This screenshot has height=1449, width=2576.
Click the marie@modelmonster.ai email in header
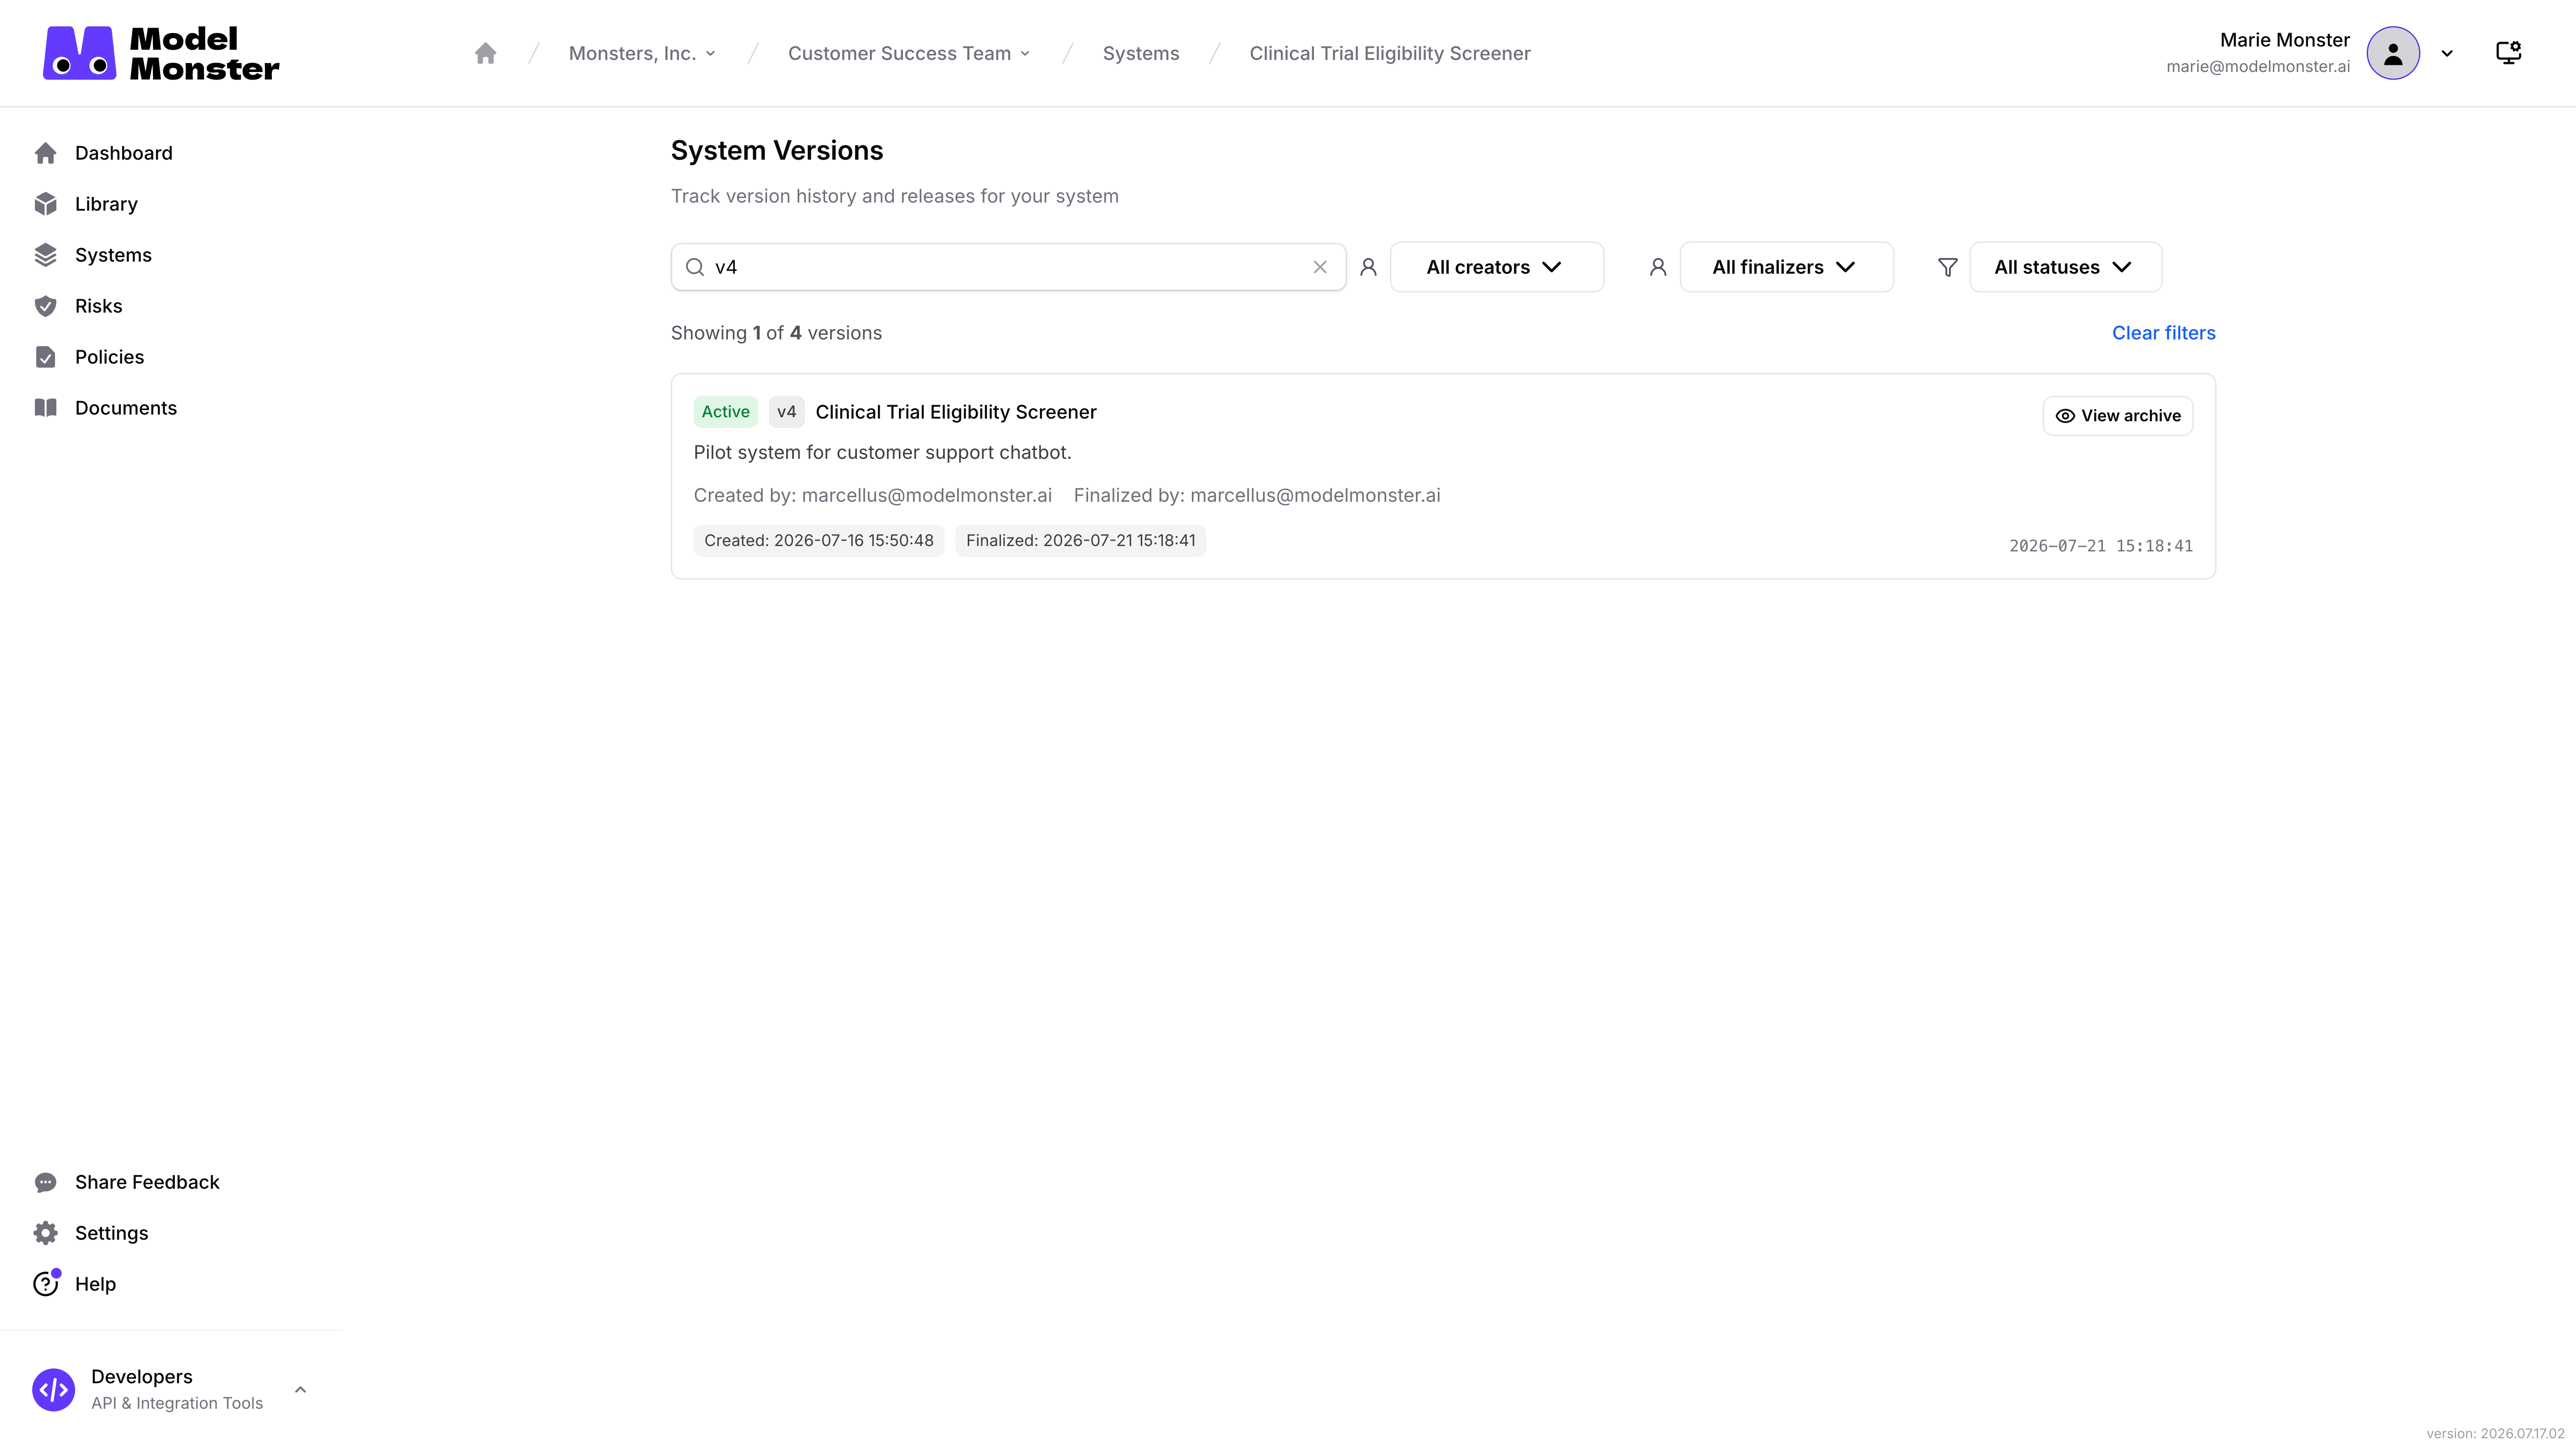click(2258, 66)
